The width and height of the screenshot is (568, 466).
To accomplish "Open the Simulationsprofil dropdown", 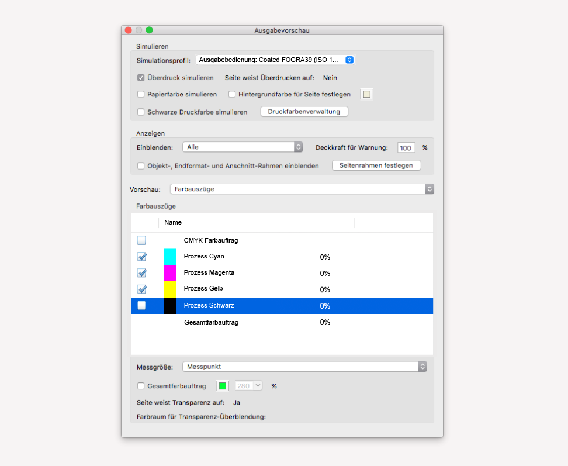I will [x=275, y=60].
